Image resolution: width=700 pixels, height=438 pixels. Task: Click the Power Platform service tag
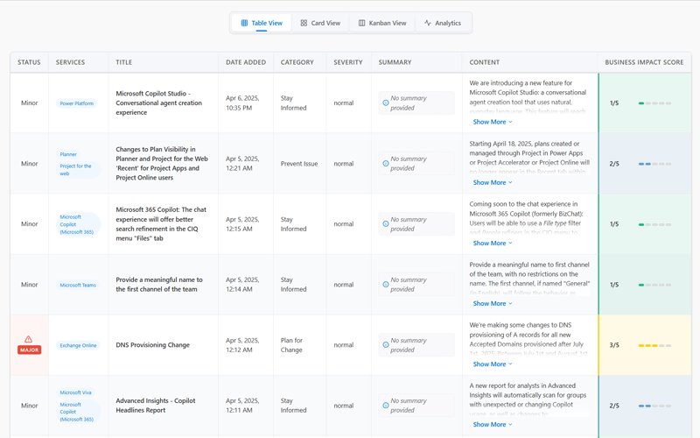(x=76, y=103)
